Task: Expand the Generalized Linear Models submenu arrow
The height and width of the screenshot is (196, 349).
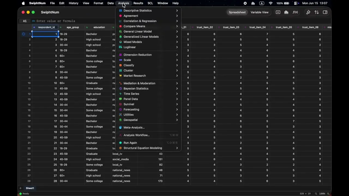Action: 177,37
